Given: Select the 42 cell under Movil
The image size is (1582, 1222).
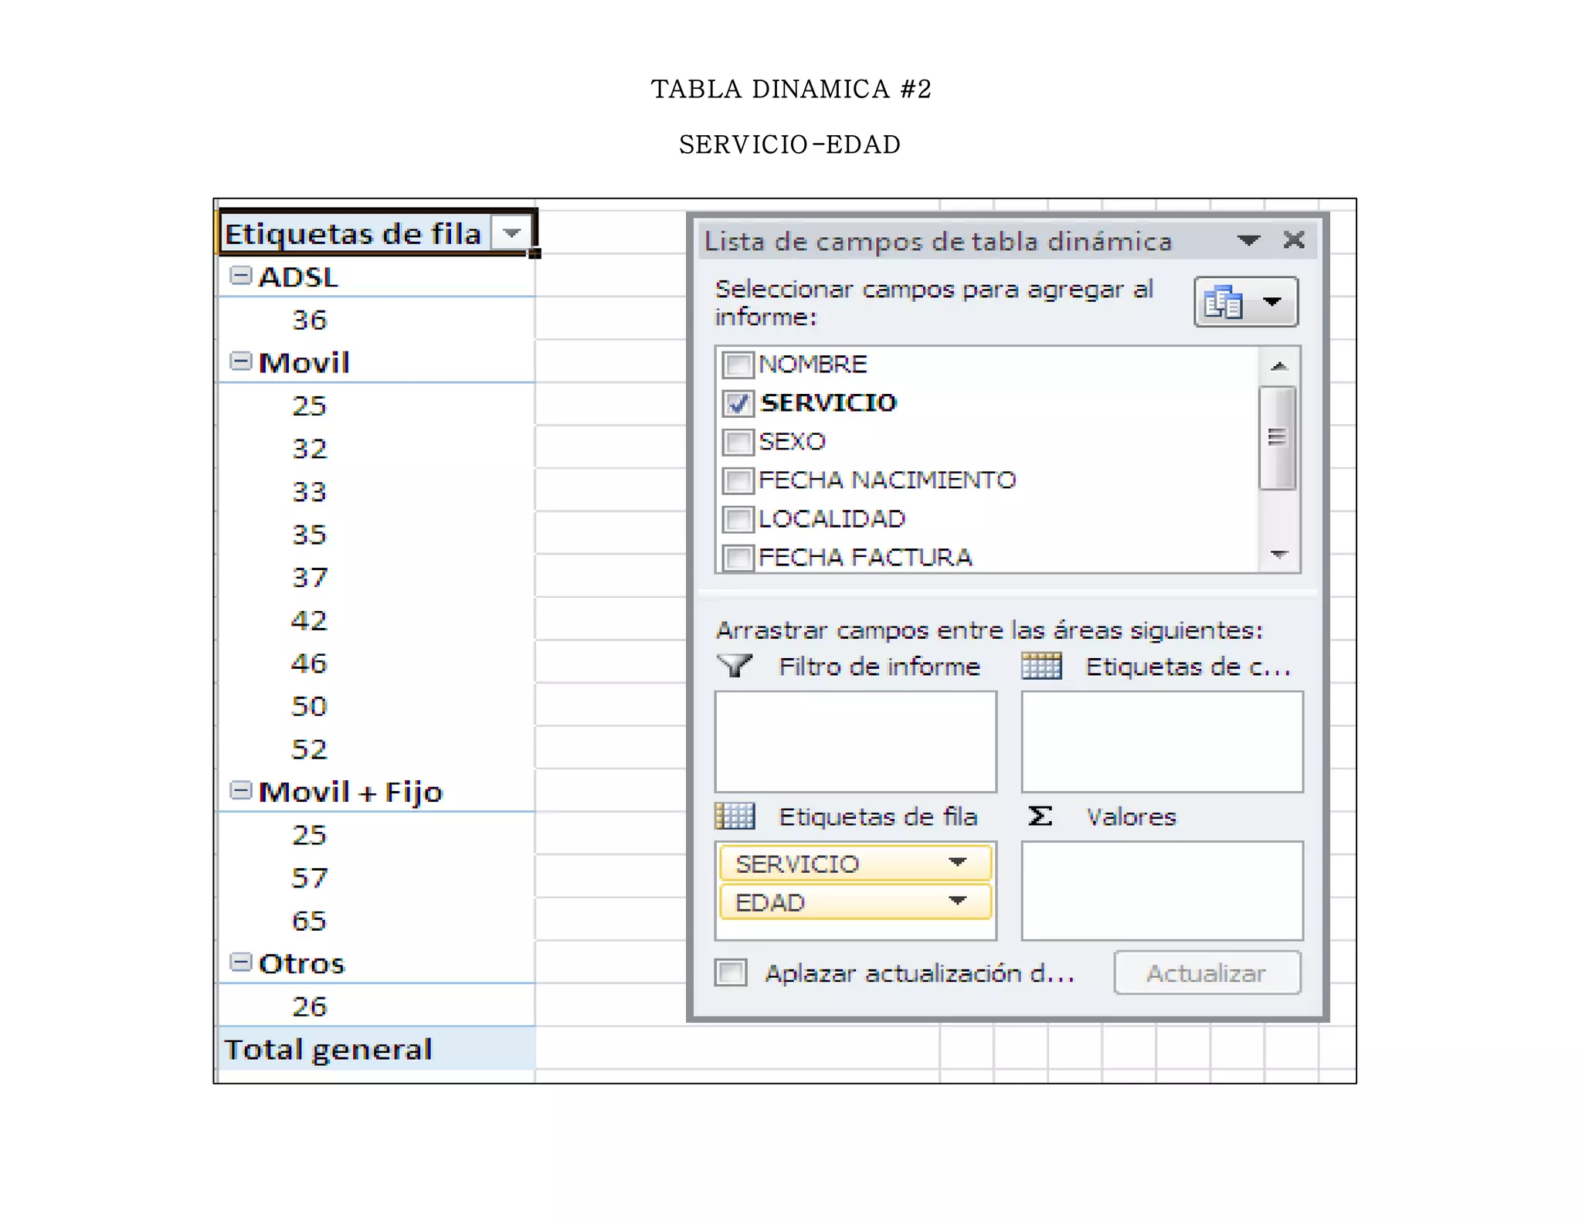Looking at the screenshot, I should 376,619.
